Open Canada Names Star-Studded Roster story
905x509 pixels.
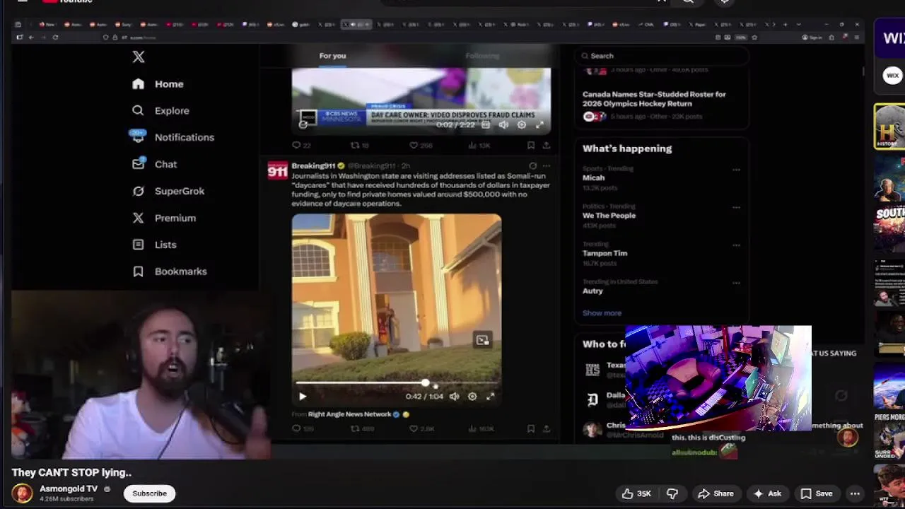click(654, 99)
